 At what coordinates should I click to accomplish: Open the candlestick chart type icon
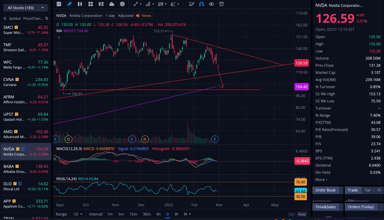(x=80, y=4)
